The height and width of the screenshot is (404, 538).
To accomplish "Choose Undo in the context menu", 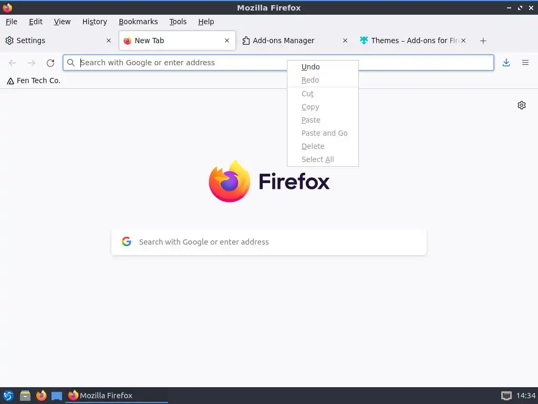I will coord(323,67).
